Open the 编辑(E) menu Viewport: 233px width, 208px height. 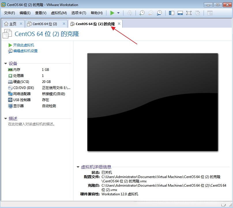tap(25, 13)
